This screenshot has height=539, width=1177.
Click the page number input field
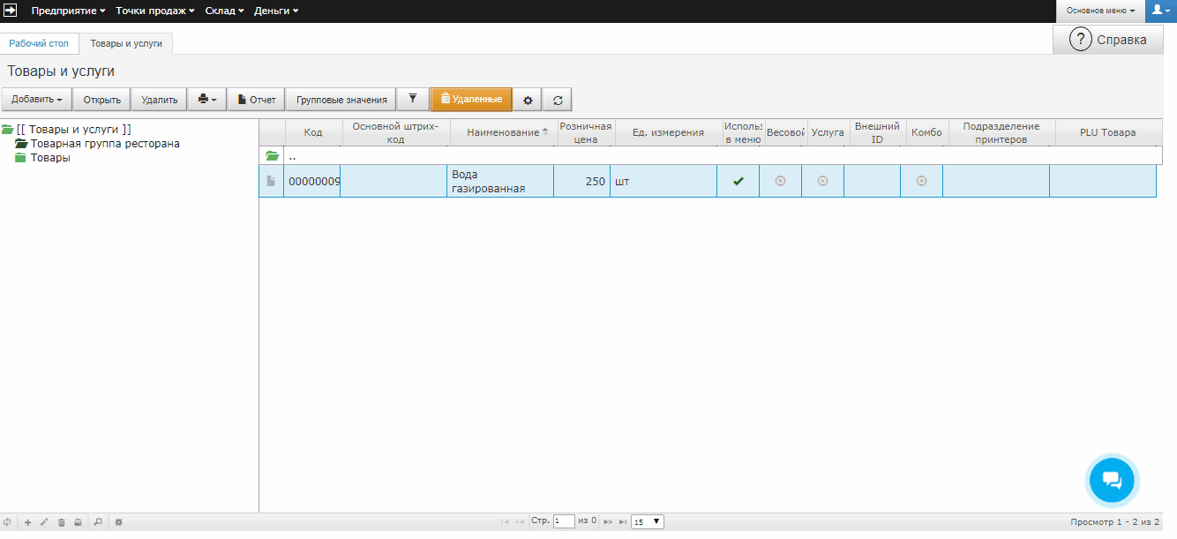(564, 521)
